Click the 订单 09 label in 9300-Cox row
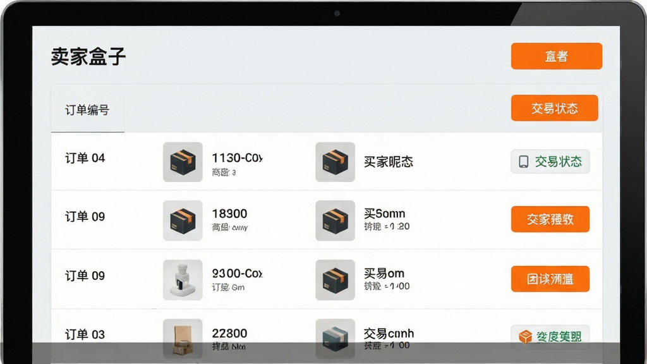Screen dimensions: 647x364 [85, 276]
